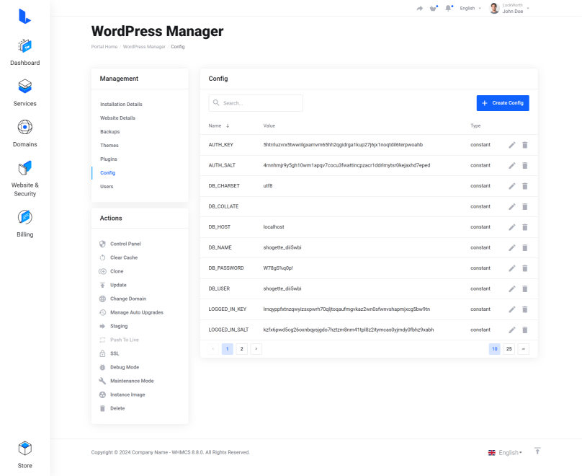Go to WordPress Manager breadcrumb
The height and width of the screenshot is (476, 582).
(x=144, y=47)
